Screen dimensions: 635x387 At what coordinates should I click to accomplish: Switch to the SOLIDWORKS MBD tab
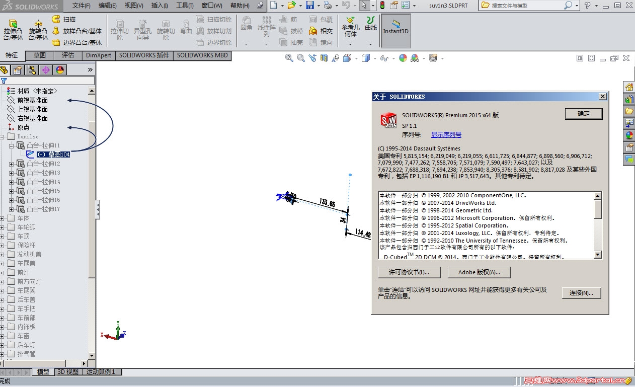tap(202, 55)
